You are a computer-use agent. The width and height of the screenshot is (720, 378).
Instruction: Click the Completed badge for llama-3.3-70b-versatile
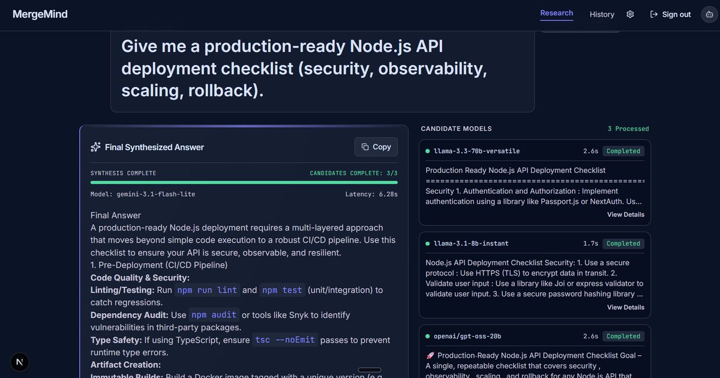tap(623, 151)
